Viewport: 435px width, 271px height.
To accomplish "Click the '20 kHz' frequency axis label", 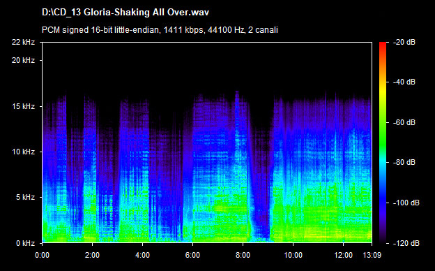I will tap(23, 60).
